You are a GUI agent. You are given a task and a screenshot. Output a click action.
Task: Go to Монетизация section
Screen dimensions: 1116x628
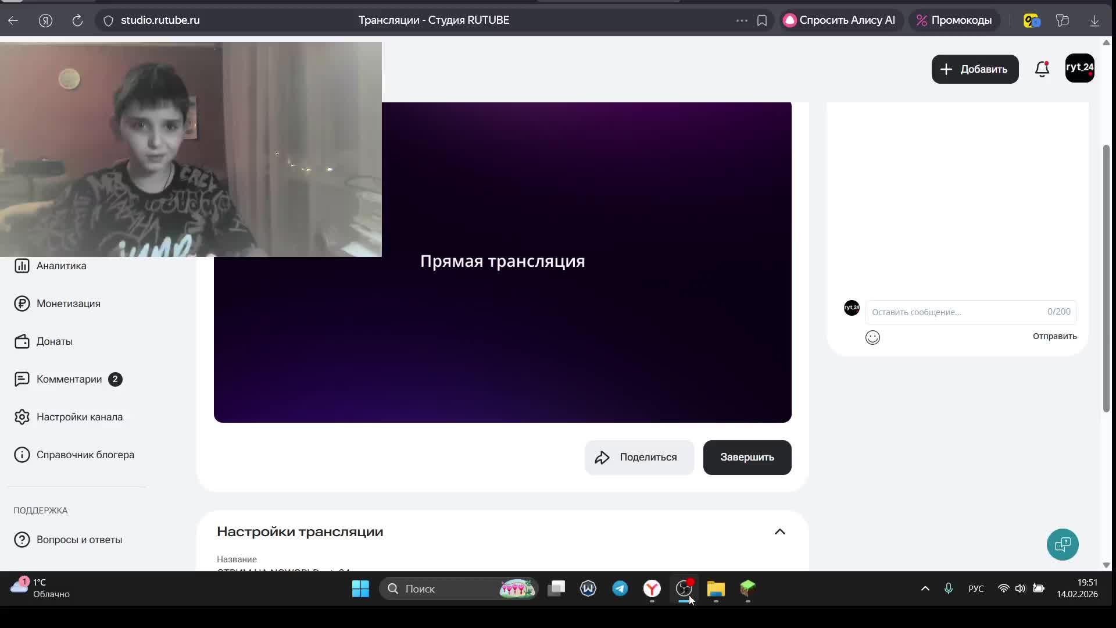coord(68,304)
